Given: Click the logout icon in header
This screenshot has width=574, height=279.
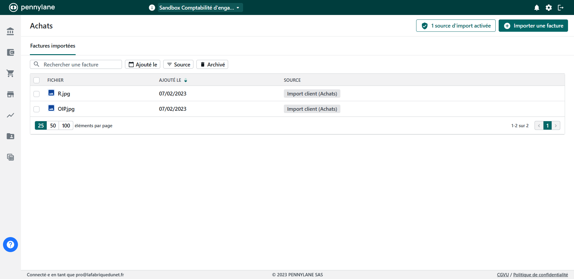Looking at the screenshot, I should [561, 8].
